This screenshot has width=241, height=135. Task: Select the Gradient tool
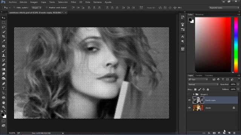(x=3, y=69)
